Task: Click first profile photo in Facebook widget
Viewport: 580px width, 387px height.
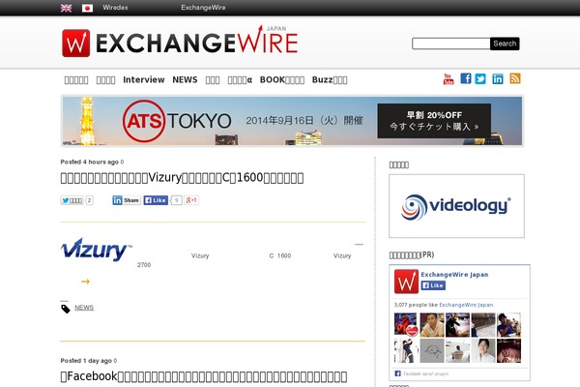Action: pos(406,324)
